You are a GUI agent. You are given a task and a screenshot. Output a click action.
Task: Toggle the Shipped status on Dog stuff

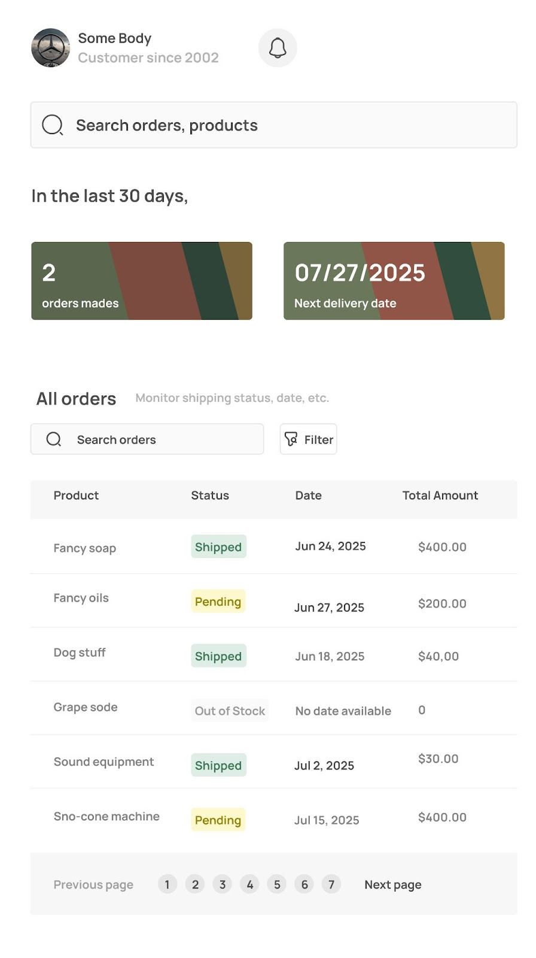[218, 656]
